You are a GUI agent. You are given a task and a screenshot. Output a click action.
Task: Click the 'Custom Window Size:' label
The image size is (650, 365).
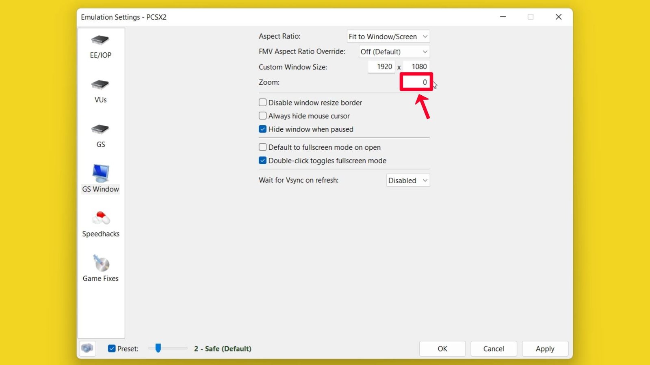click(293, 67)
